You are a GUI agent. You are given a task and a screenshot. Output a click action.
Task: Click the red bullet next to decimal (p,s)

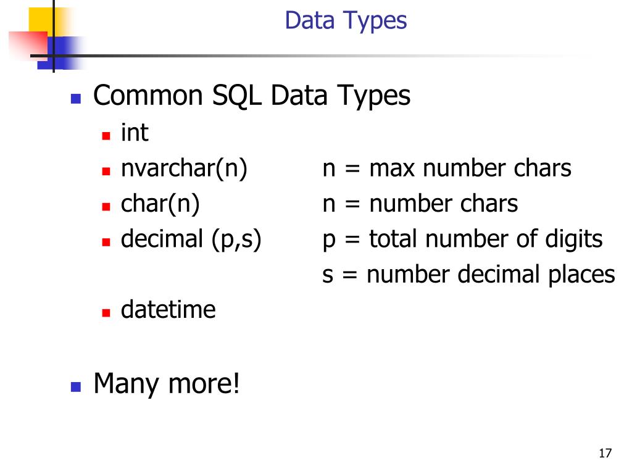[x=106, y=242]
